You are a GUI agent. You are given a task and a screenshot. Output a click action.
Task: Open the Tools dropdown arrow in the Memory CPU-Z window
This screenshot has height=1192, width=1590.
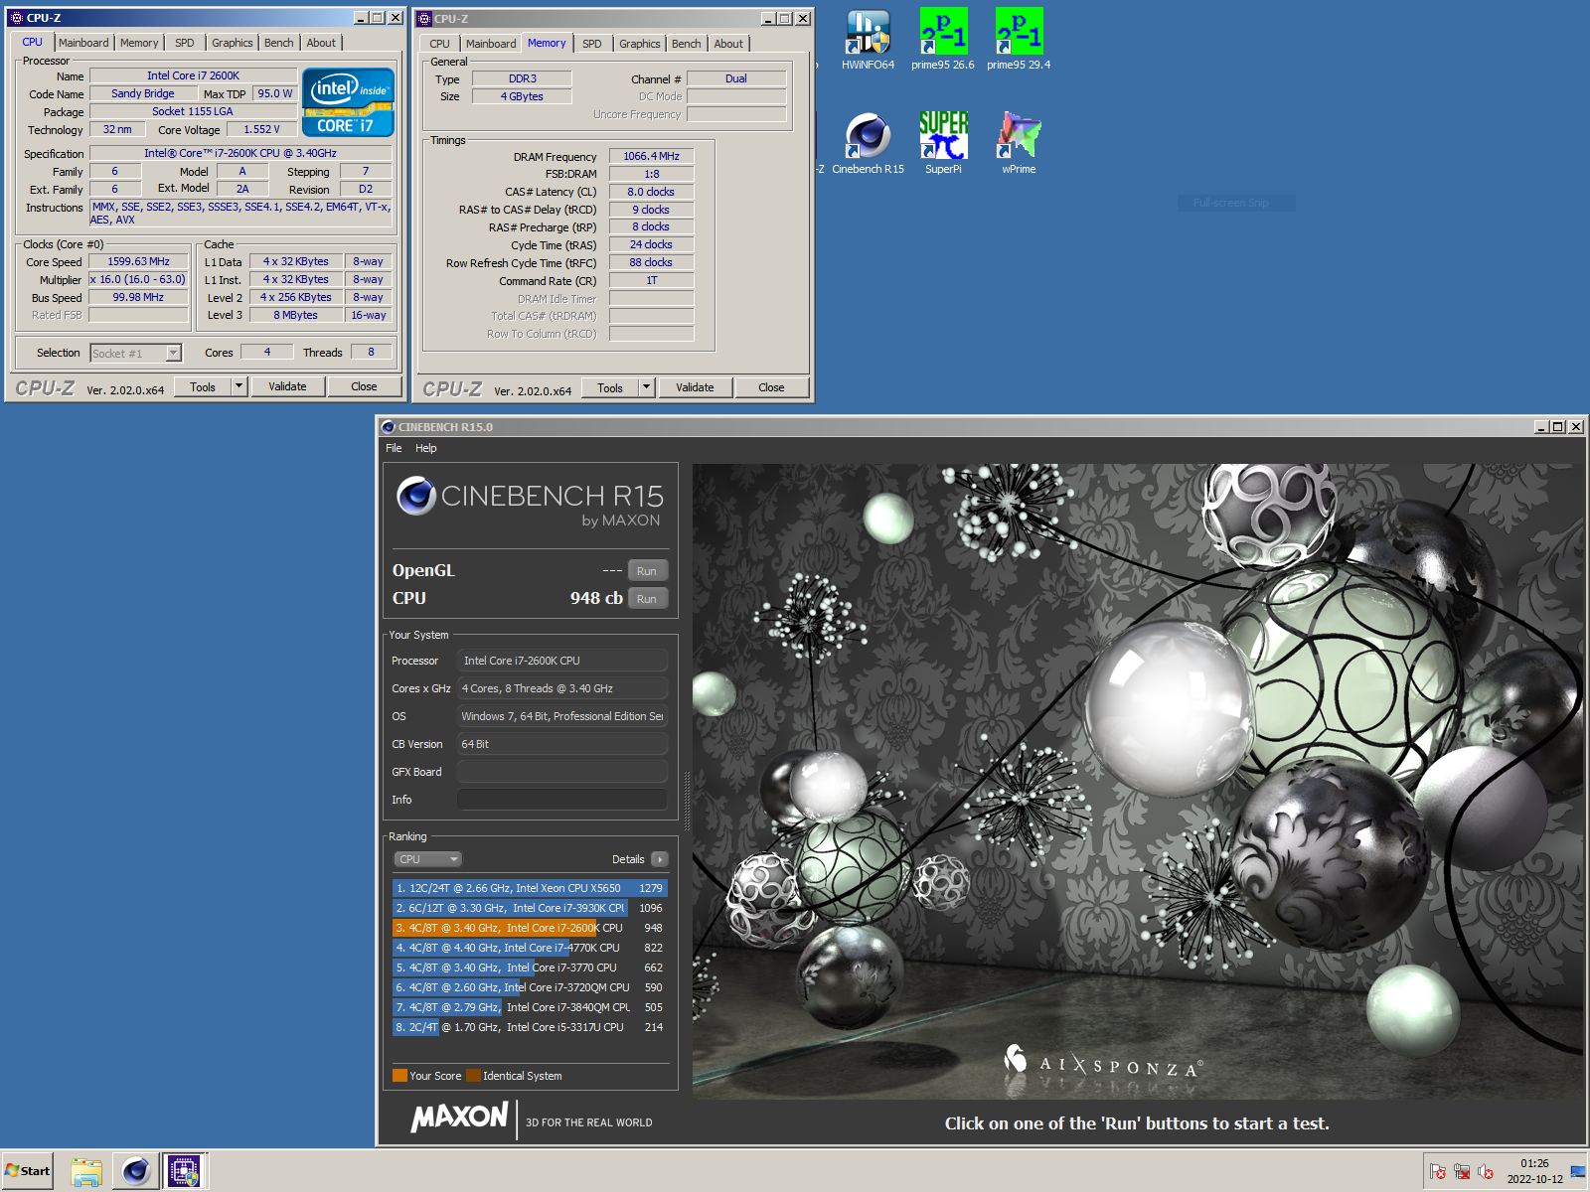[646, 387]
